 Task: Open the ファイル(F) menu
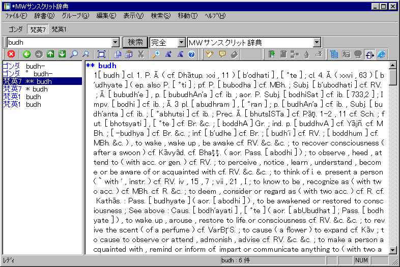pos(16,16)
